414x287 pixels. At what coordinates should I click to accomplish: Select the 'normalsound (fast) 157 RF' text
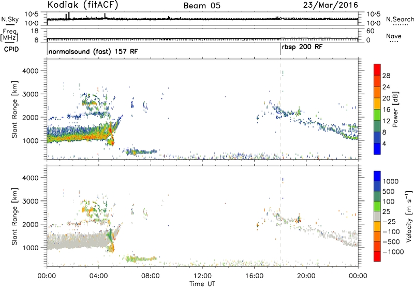coord(93,51)
